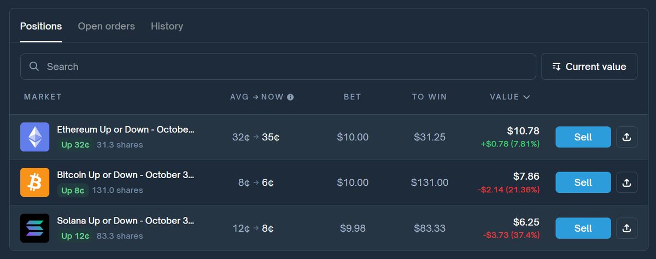The width and height of the screenshot is (656, 259).
Task: Click the Solana logo icon
Action: pos(34,228)
